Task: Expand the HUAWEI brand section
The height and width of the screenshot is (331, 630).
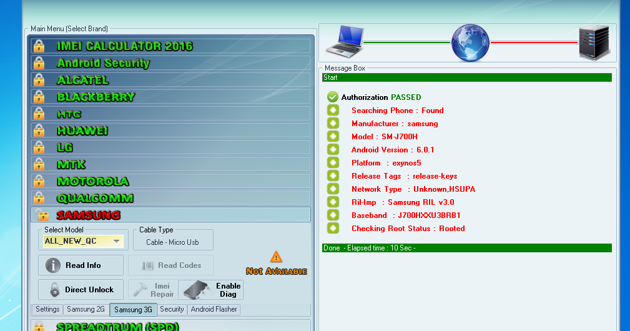Action: point(170,131)
